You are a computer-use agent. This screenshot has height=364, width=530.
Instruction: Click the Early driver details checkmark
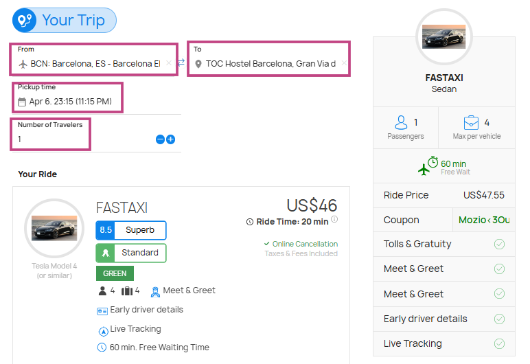pyautogui.click(x=499, y=319)
